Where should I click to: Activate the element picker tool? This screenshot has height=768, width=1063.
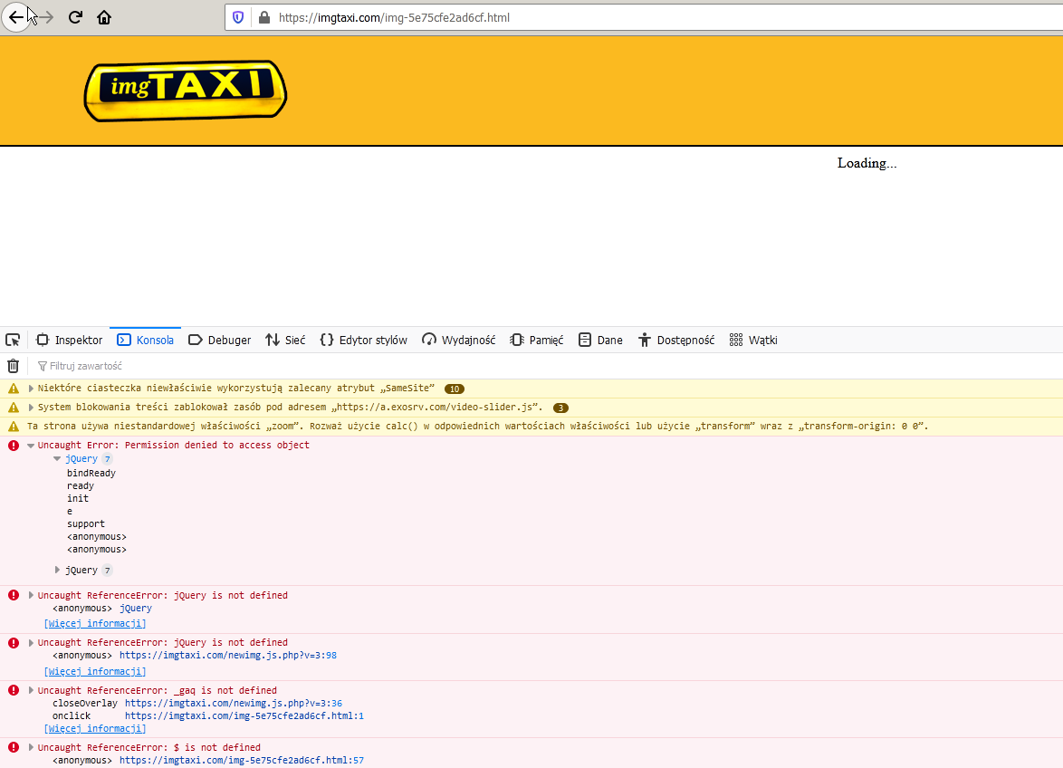tap(13, 339)
